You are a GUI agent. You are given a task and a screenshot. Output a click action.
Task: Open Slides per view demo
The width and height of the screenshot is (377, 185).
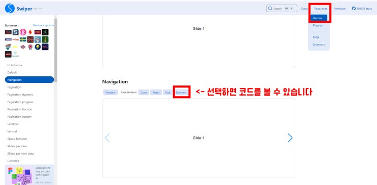(17, 146)
